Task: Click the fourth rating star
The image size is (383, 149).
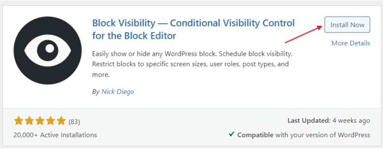Action: pyautogui.click(x=50, y=121)
